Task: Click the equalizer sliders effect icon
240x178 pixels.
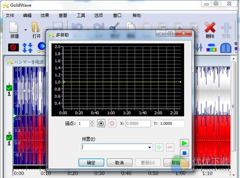Action: pyautogui.click(x=199, y=48)
